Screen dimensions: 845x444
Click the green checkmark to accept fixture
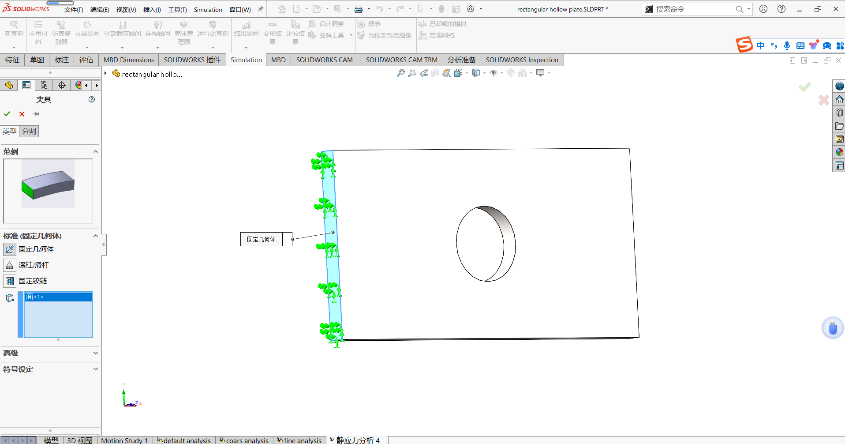(x=7, y=114)
